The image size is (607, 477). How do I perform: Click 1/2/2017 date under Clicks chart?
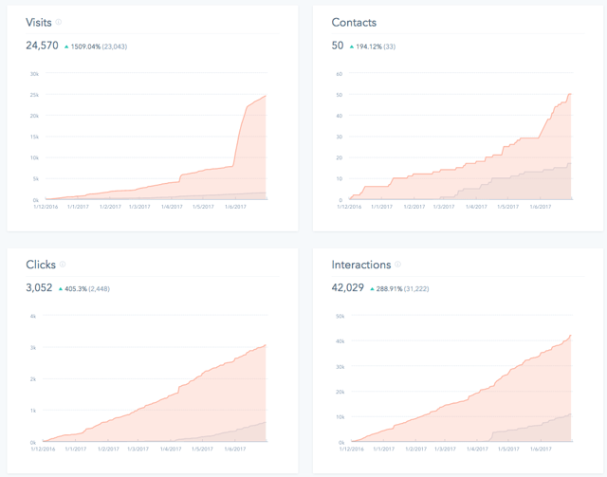[x=108, y=449]
